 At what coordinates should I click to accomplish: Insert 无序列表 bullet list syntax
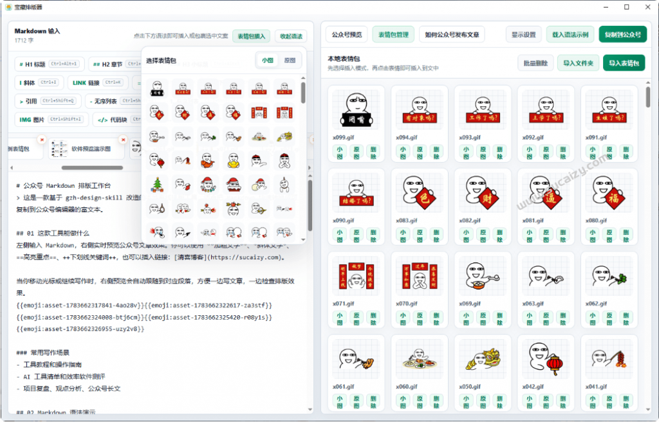pyautogui.click(x=113, y=101)
